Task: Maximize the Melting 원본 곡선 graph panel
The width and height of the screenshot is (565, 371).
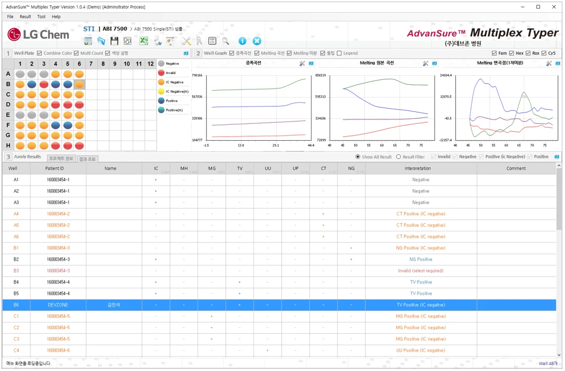Action: pyautogui.click(x=435, y=63)
